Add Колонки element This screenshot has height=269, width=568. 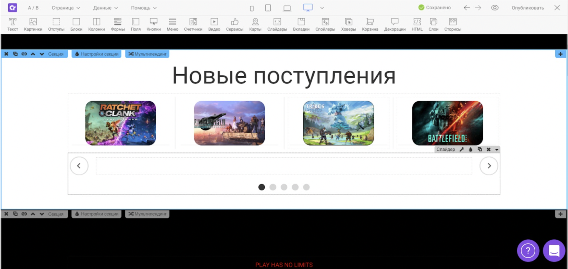[x=96, y=24]
